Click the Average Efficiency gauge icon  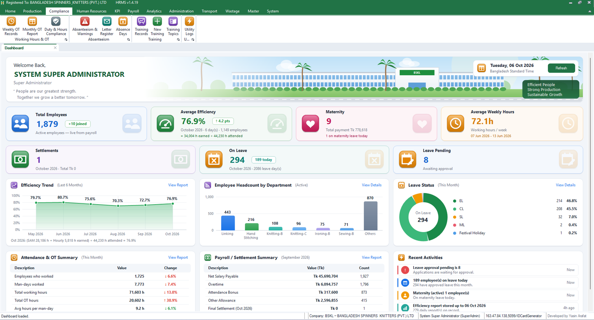point(165,124)
